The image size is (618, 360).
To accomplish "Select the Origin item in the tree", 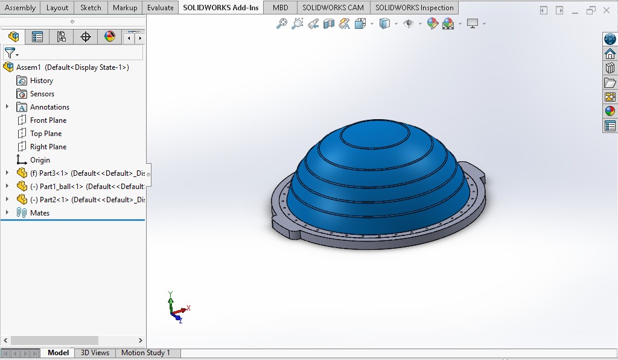I will (40, 160).
